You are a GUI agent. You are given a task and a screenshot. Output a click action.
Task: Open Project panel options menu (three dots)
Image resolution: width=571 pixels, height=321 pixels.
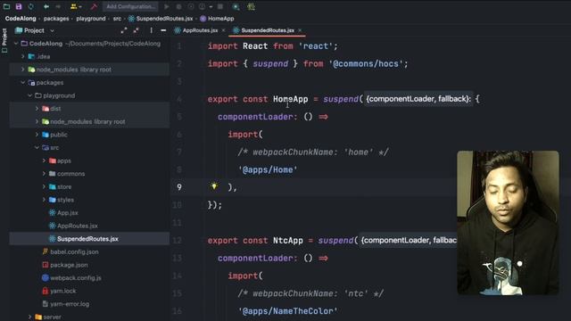[151, 30]
